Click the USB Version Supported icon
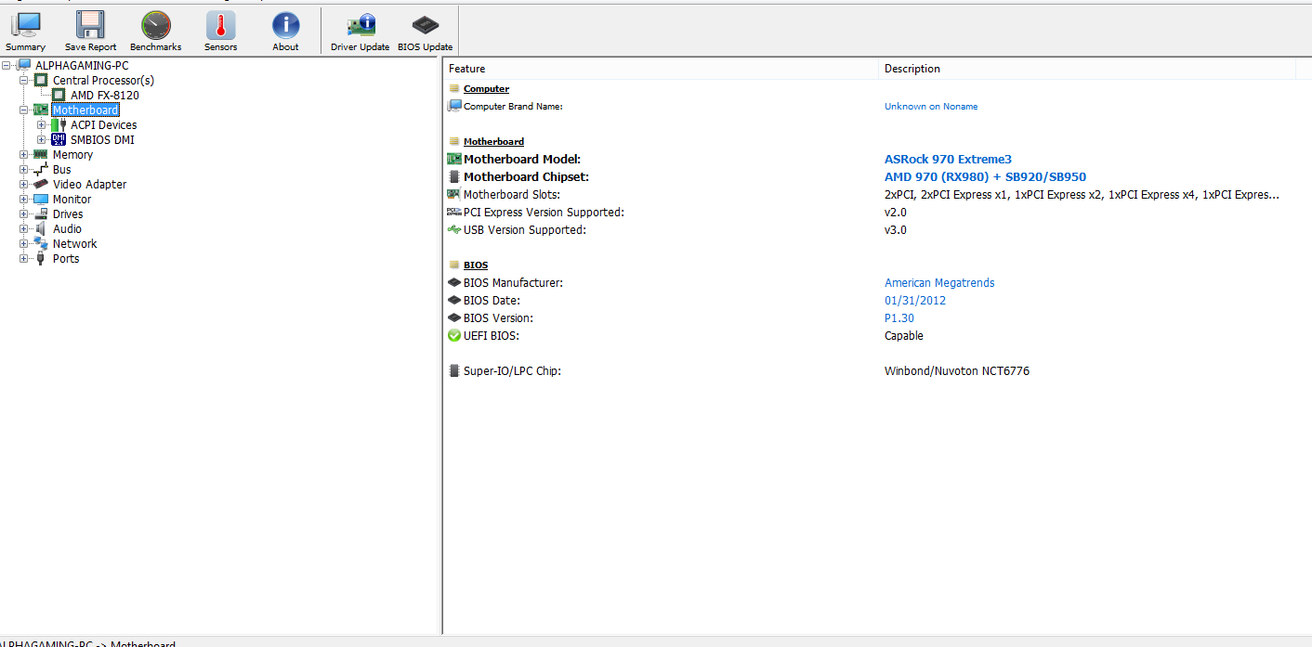The width and height of the screenshot is (1312, 647). pyautogui.click(x=454, y=229)
